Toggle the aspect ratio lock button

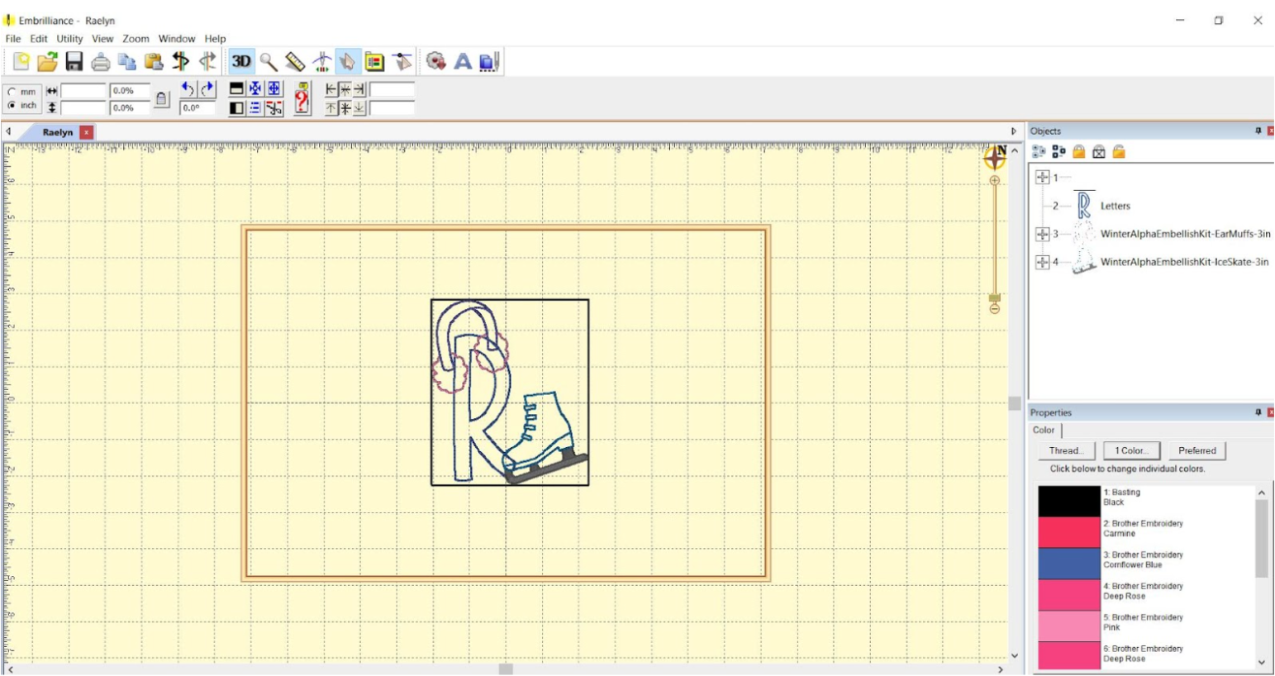(x=162, y=99)
